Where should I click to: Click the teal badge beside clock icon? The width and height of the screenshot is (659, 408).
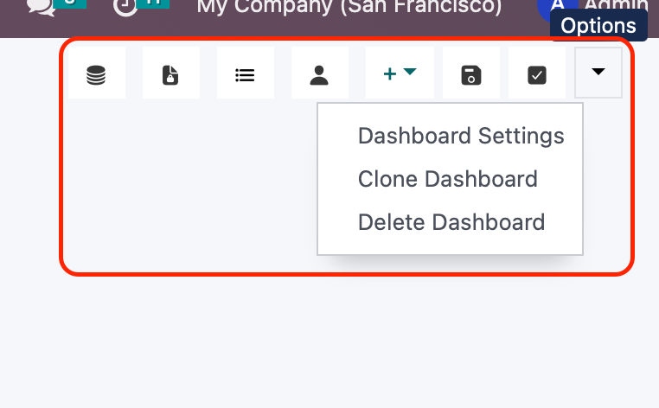154,3
